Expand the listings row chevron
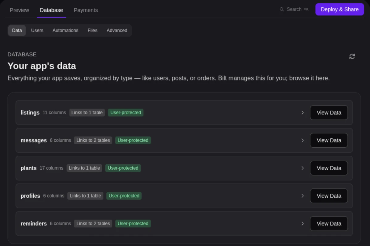The height and width of the screenshot is (246, 370). [302, 113]
